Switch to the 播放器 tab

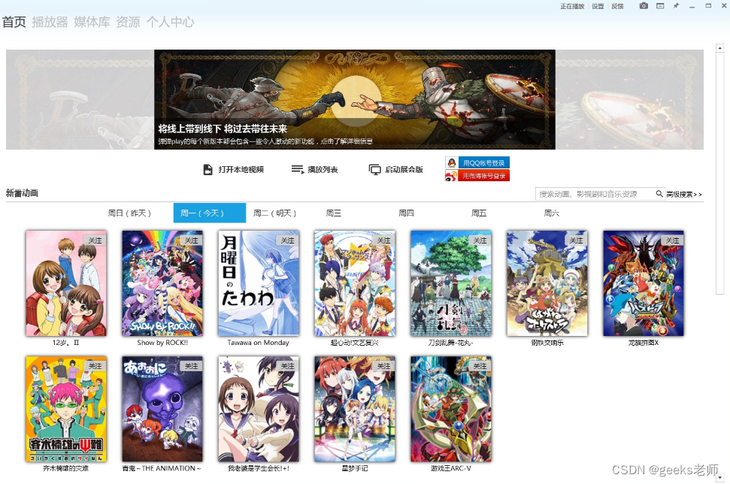tap(50, 22)
